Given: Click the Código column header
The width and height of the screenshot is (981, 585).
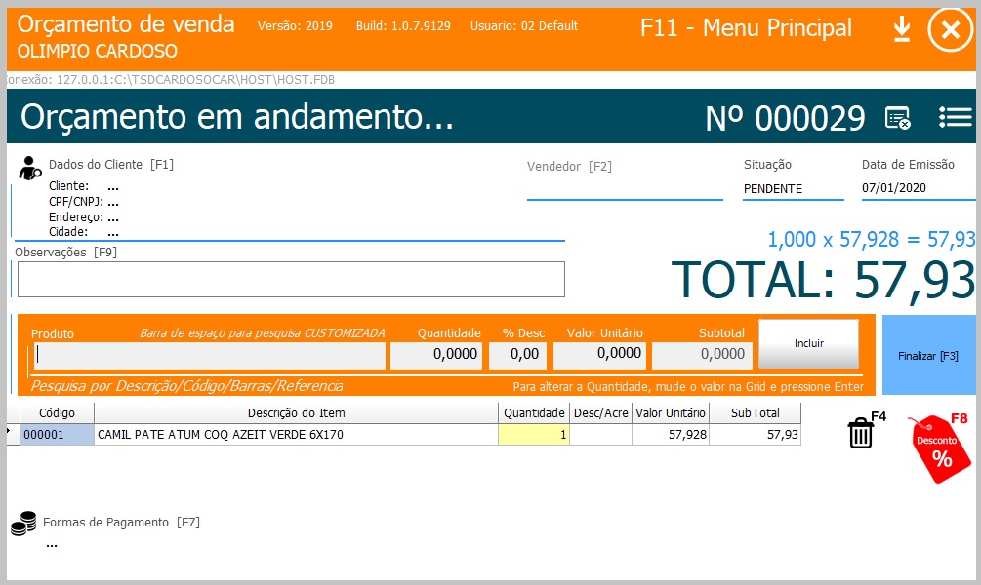Looking at the screenshot, I should [57, 413].
